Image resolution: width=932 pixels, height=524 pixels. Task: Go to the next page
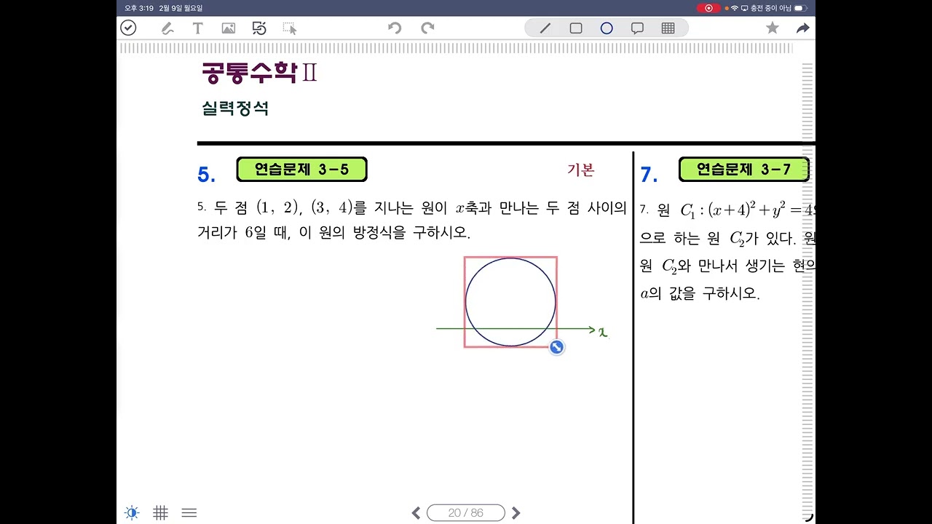[x=516, y=513]
